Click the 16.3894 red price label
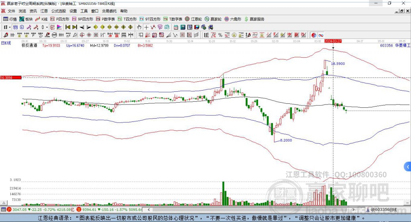This screenshot has height=222, width=411. pos(11,77)
